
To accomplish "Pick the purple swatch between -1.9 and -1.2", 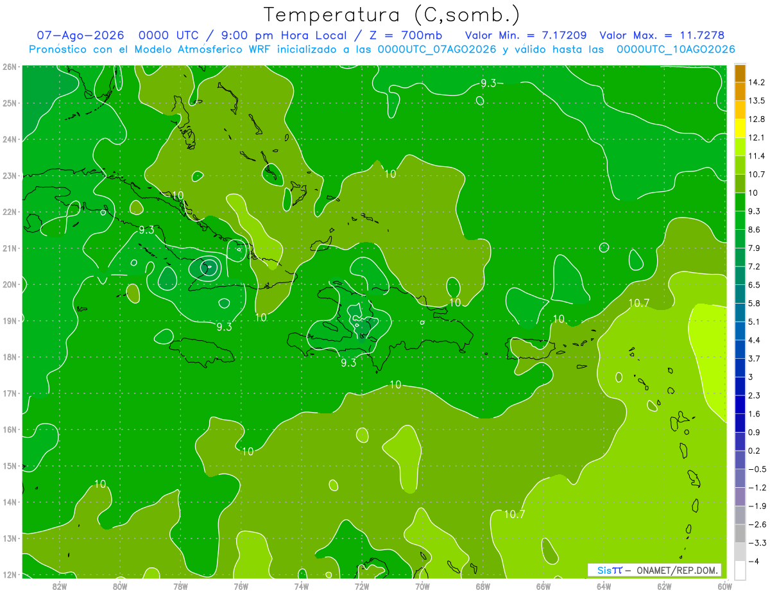I will (740, 497).
